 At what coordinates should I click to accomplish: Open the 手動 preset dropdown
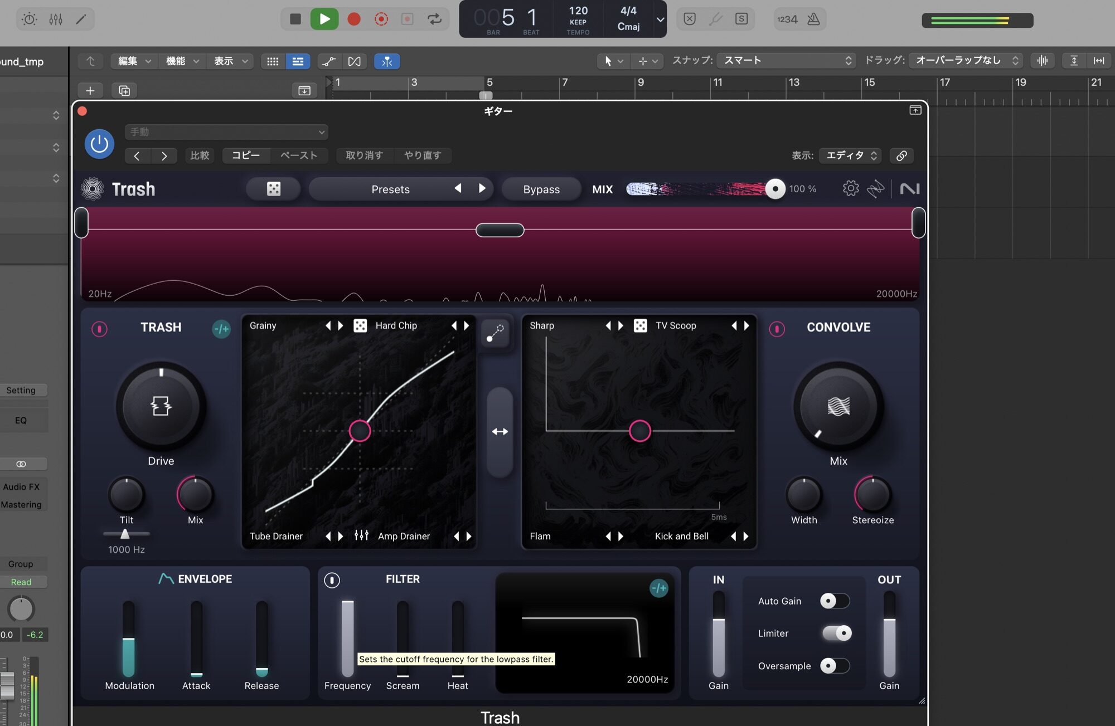click(x=226, y=132)
